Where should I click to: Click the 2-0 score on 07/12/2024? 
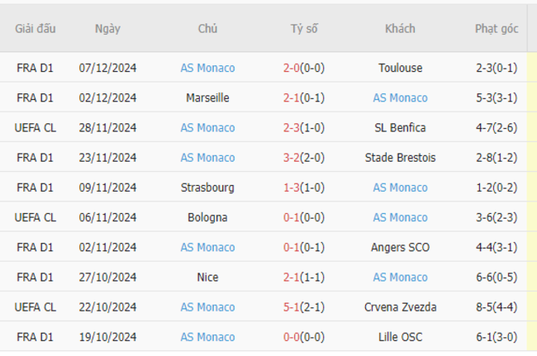tap(292, 68)
